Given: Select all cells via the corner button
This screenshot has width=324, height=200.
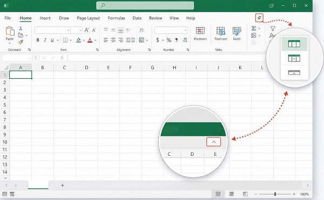Looking at the screenshot, I should click(6, 67).
